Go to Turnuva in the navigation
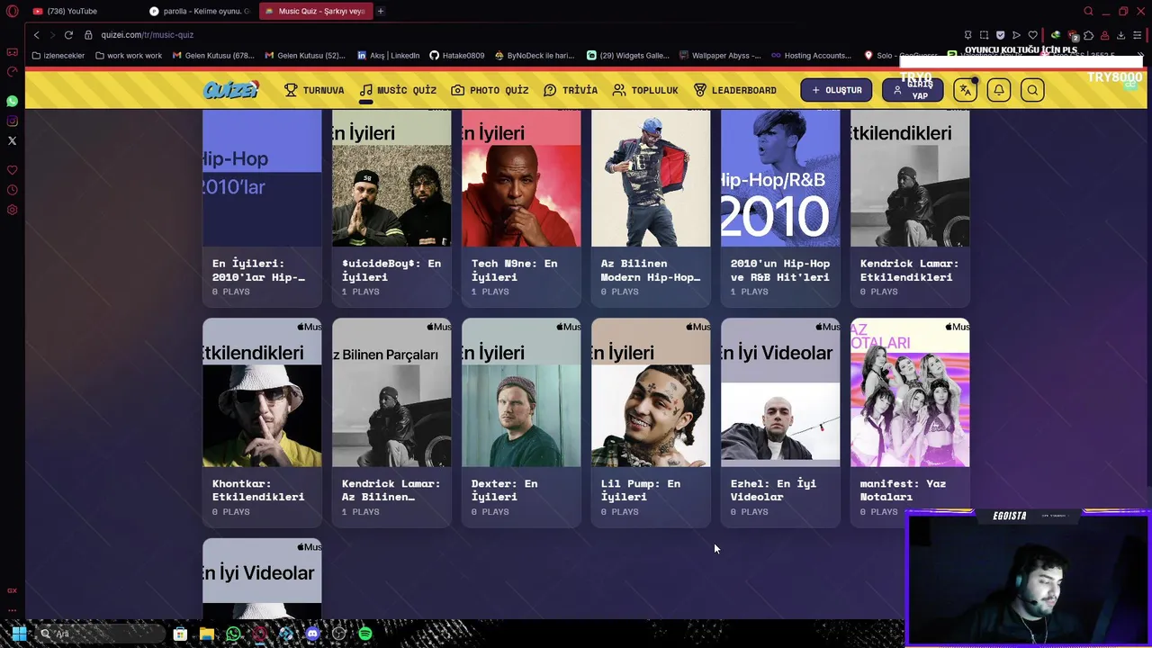This screenshot has width=1152, height=648. point(314,90)
